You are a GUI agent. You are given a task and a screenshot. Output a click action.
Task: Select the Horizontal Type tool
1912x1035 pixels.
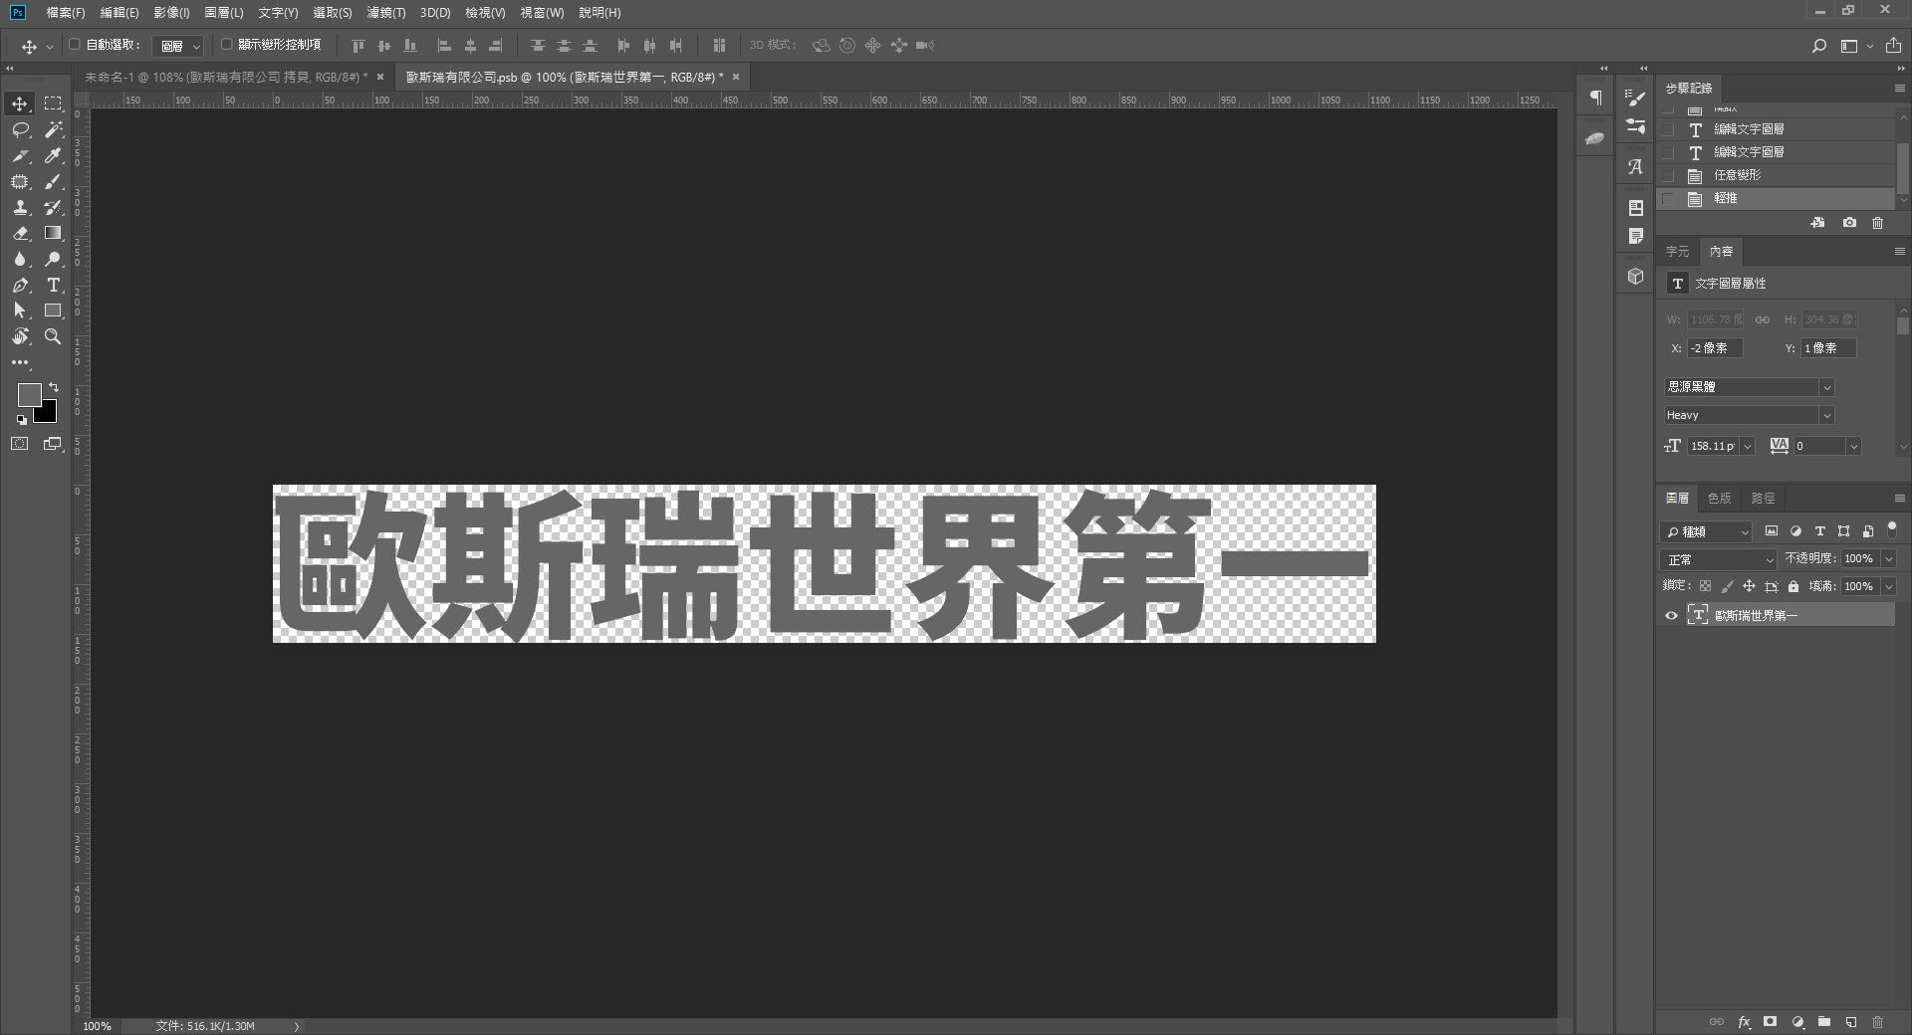point(54,286)
